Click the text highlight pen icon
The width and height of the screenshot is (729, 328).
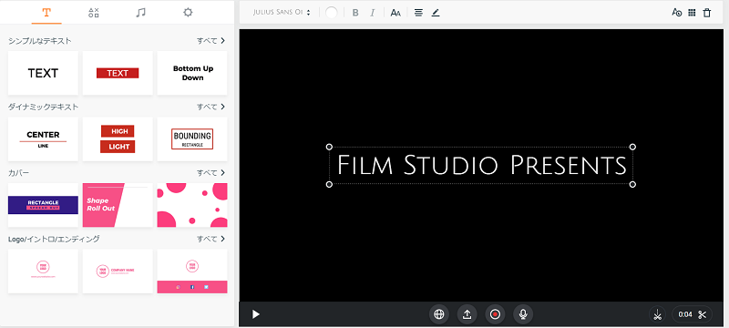(436, 13)
